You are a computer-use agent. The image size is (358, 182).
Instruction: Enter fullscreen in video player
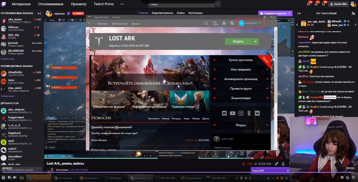point(354,177)
